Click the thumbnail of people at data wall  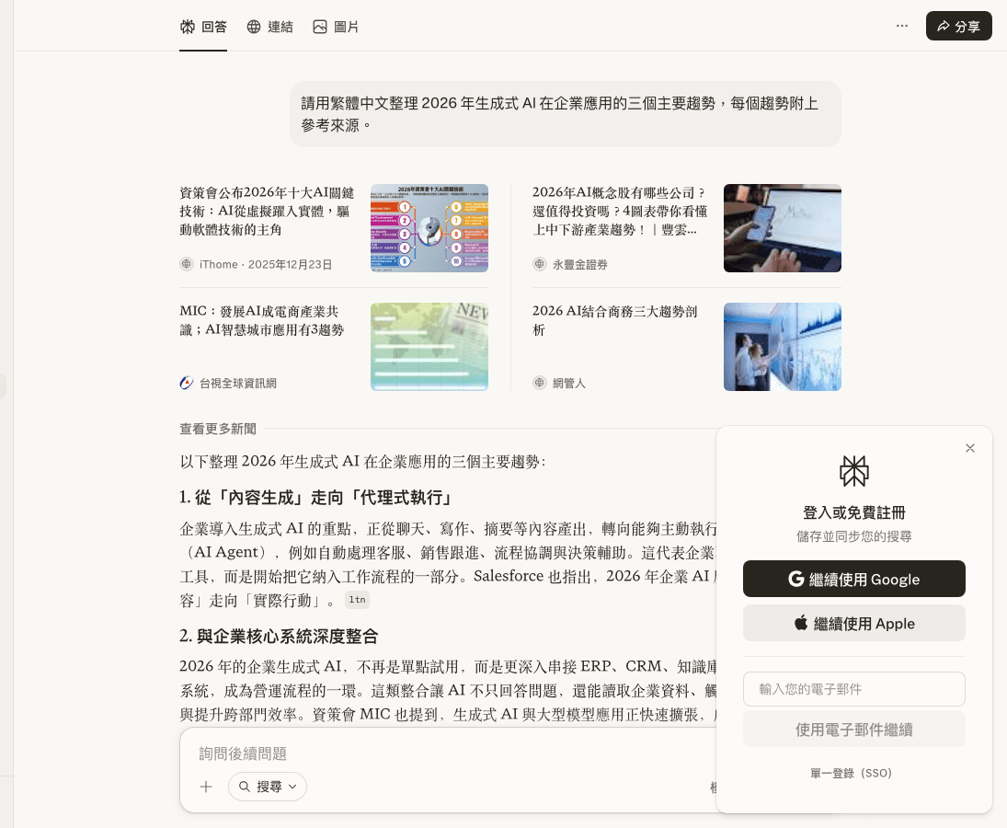tap(783, 347)
